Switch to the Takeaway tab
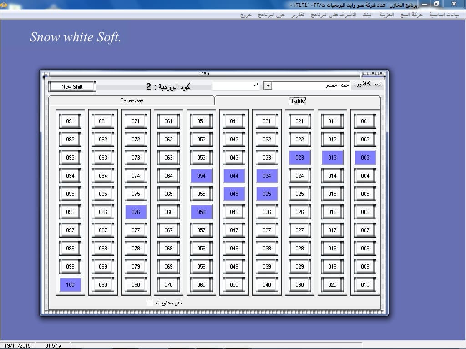This screenshot has height=349, width=466. (x=132, y=100)
